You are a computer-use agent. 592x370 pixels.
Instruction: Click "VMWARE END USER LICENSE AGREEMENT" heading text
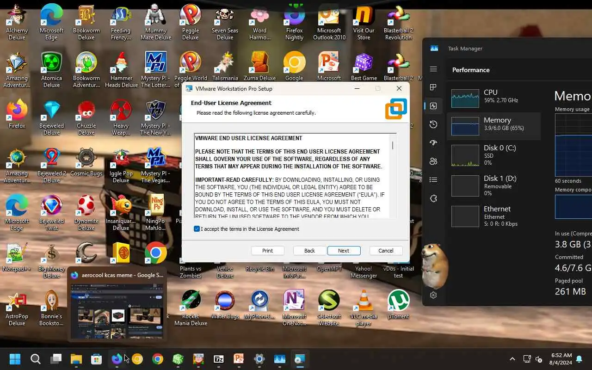coord(248,138)
